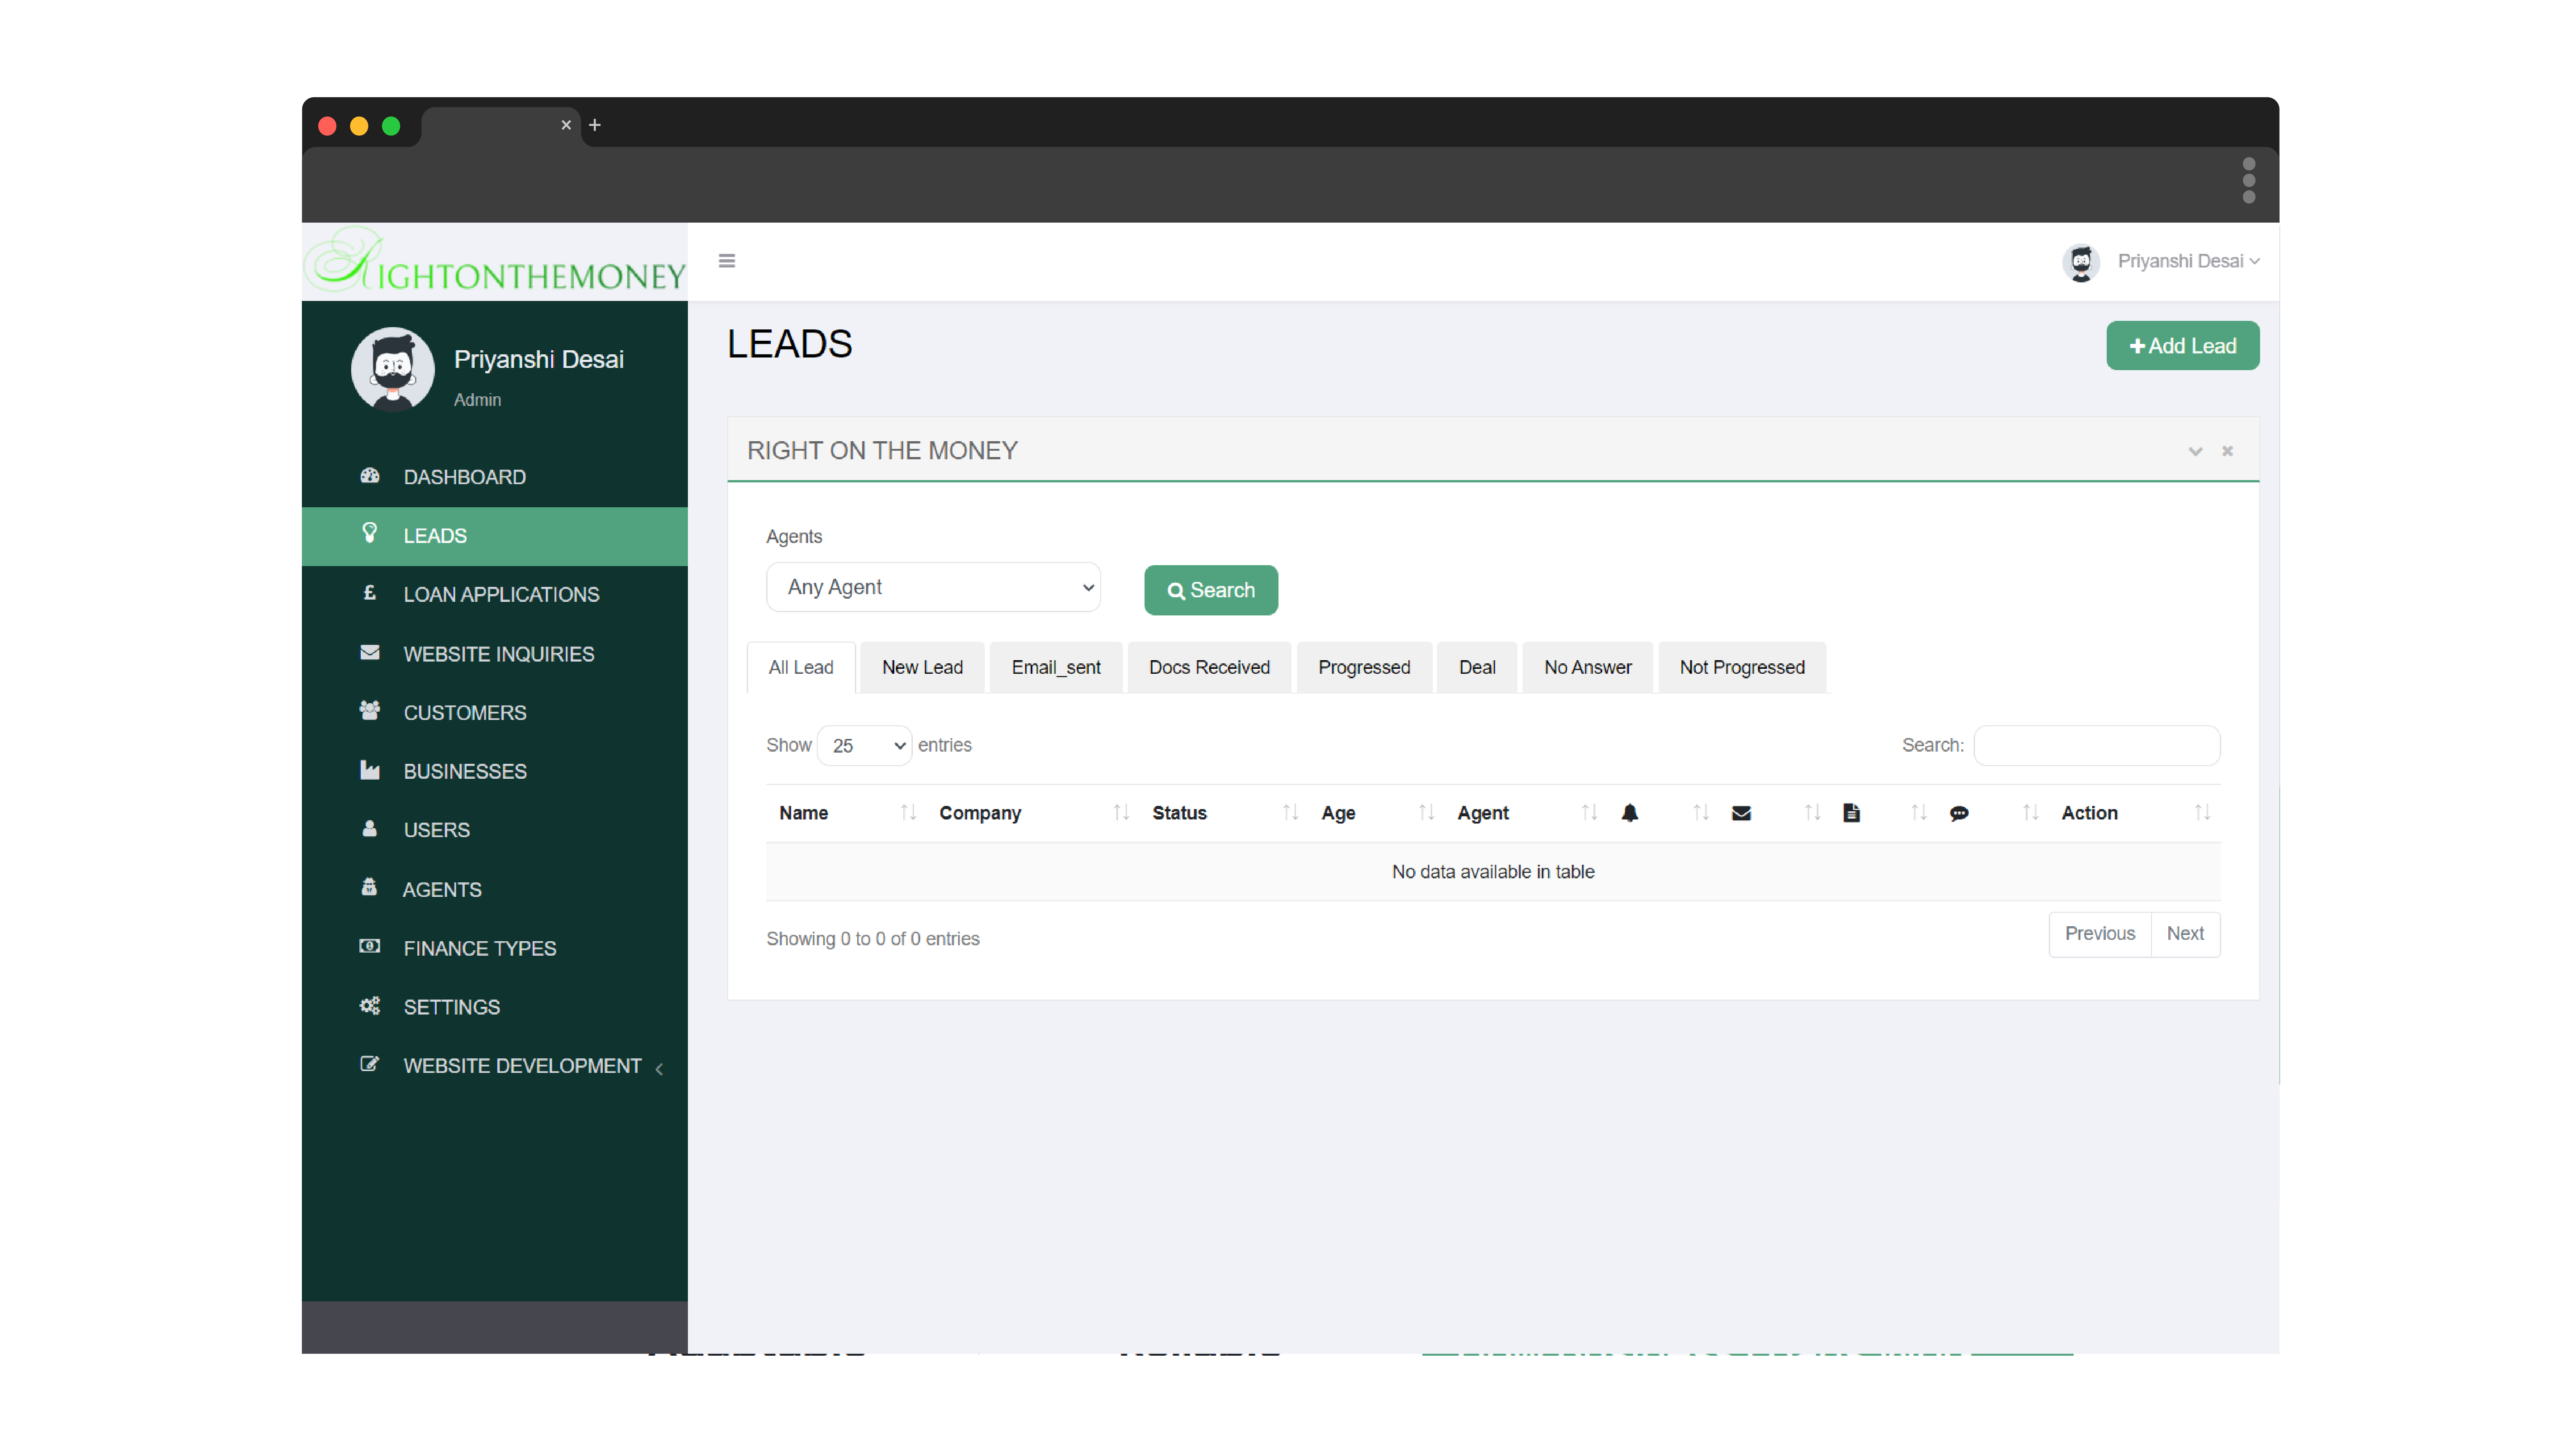
Task: Click the hamburger menu icon in header
Action: 727,261
